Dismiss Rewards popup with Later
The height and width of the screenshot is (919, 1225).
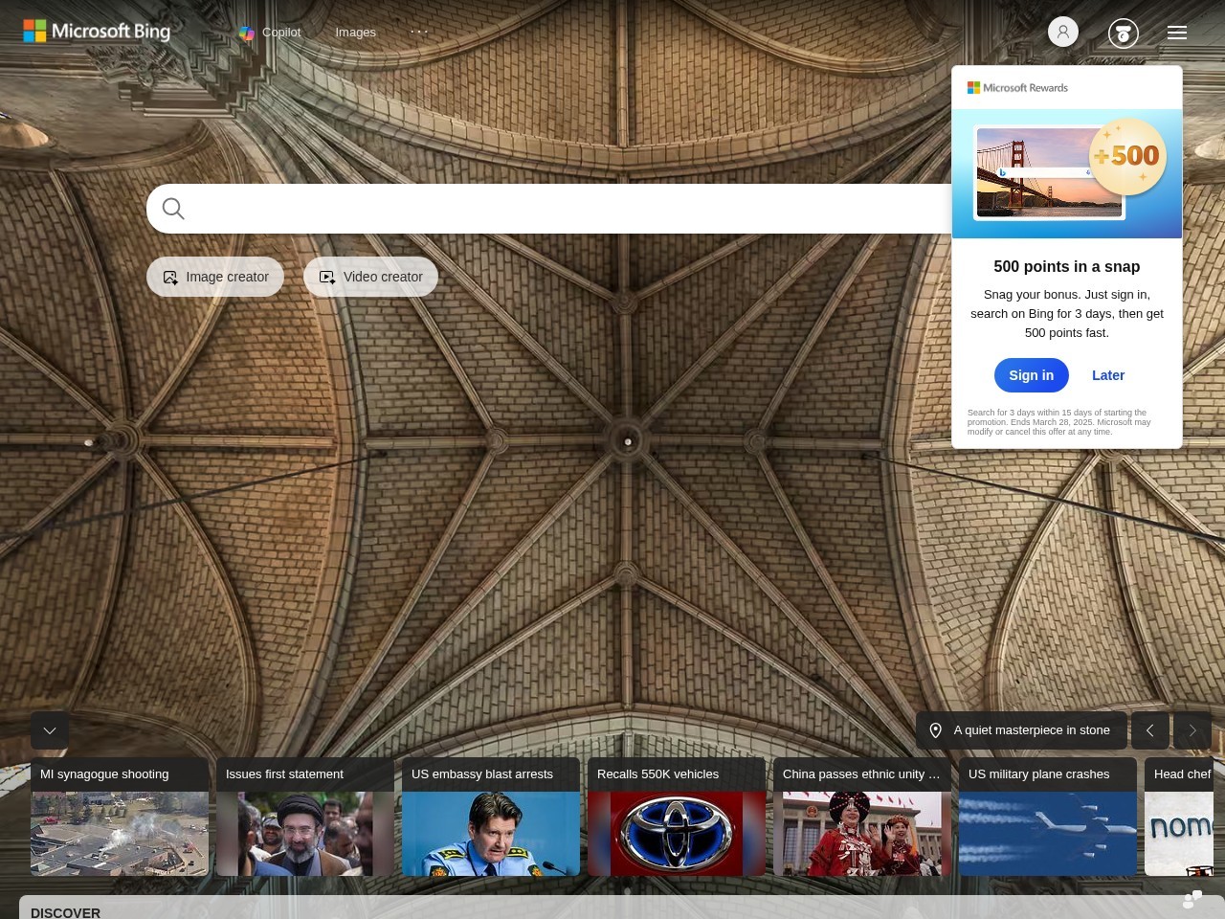[x=1108, y=375]
